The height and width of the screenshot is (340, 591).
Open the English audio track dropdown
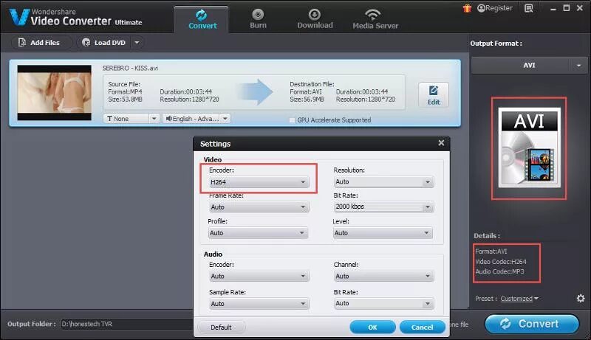tap(196, 119)
